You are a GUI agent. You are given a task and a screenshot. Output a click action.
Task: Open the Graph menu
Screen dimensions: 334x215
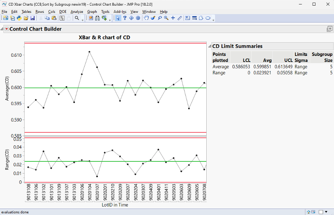point(92,12)
